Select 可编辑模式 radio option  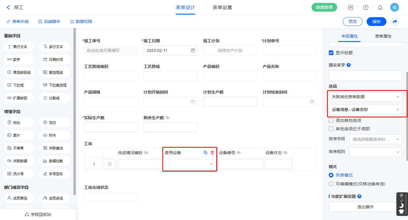331,184
